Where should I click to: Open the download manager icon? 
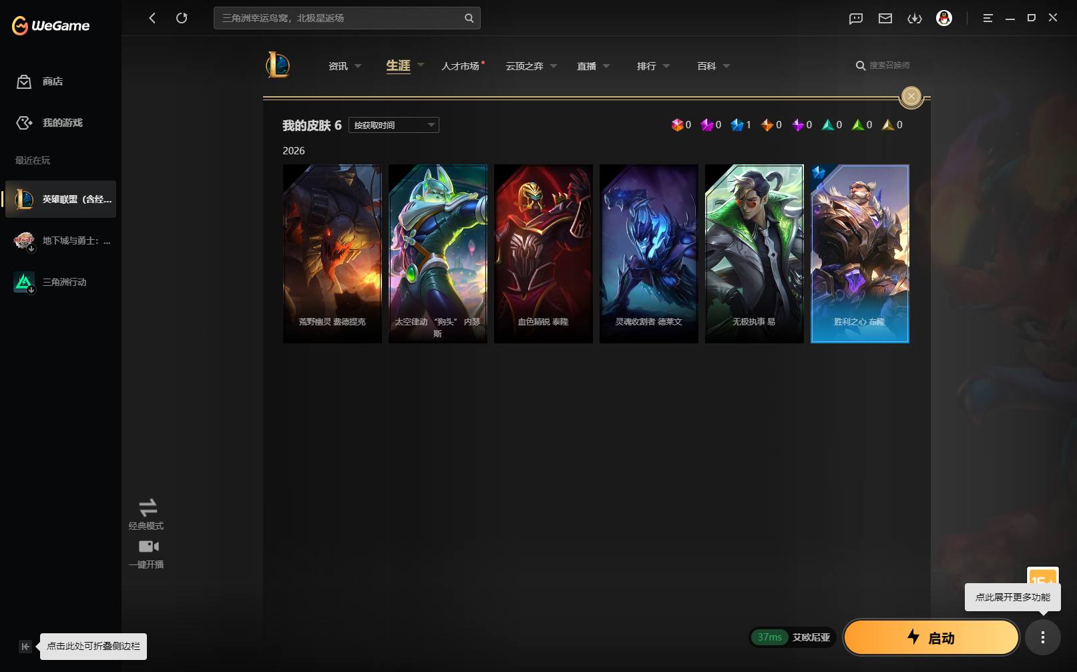pos(915,19)
